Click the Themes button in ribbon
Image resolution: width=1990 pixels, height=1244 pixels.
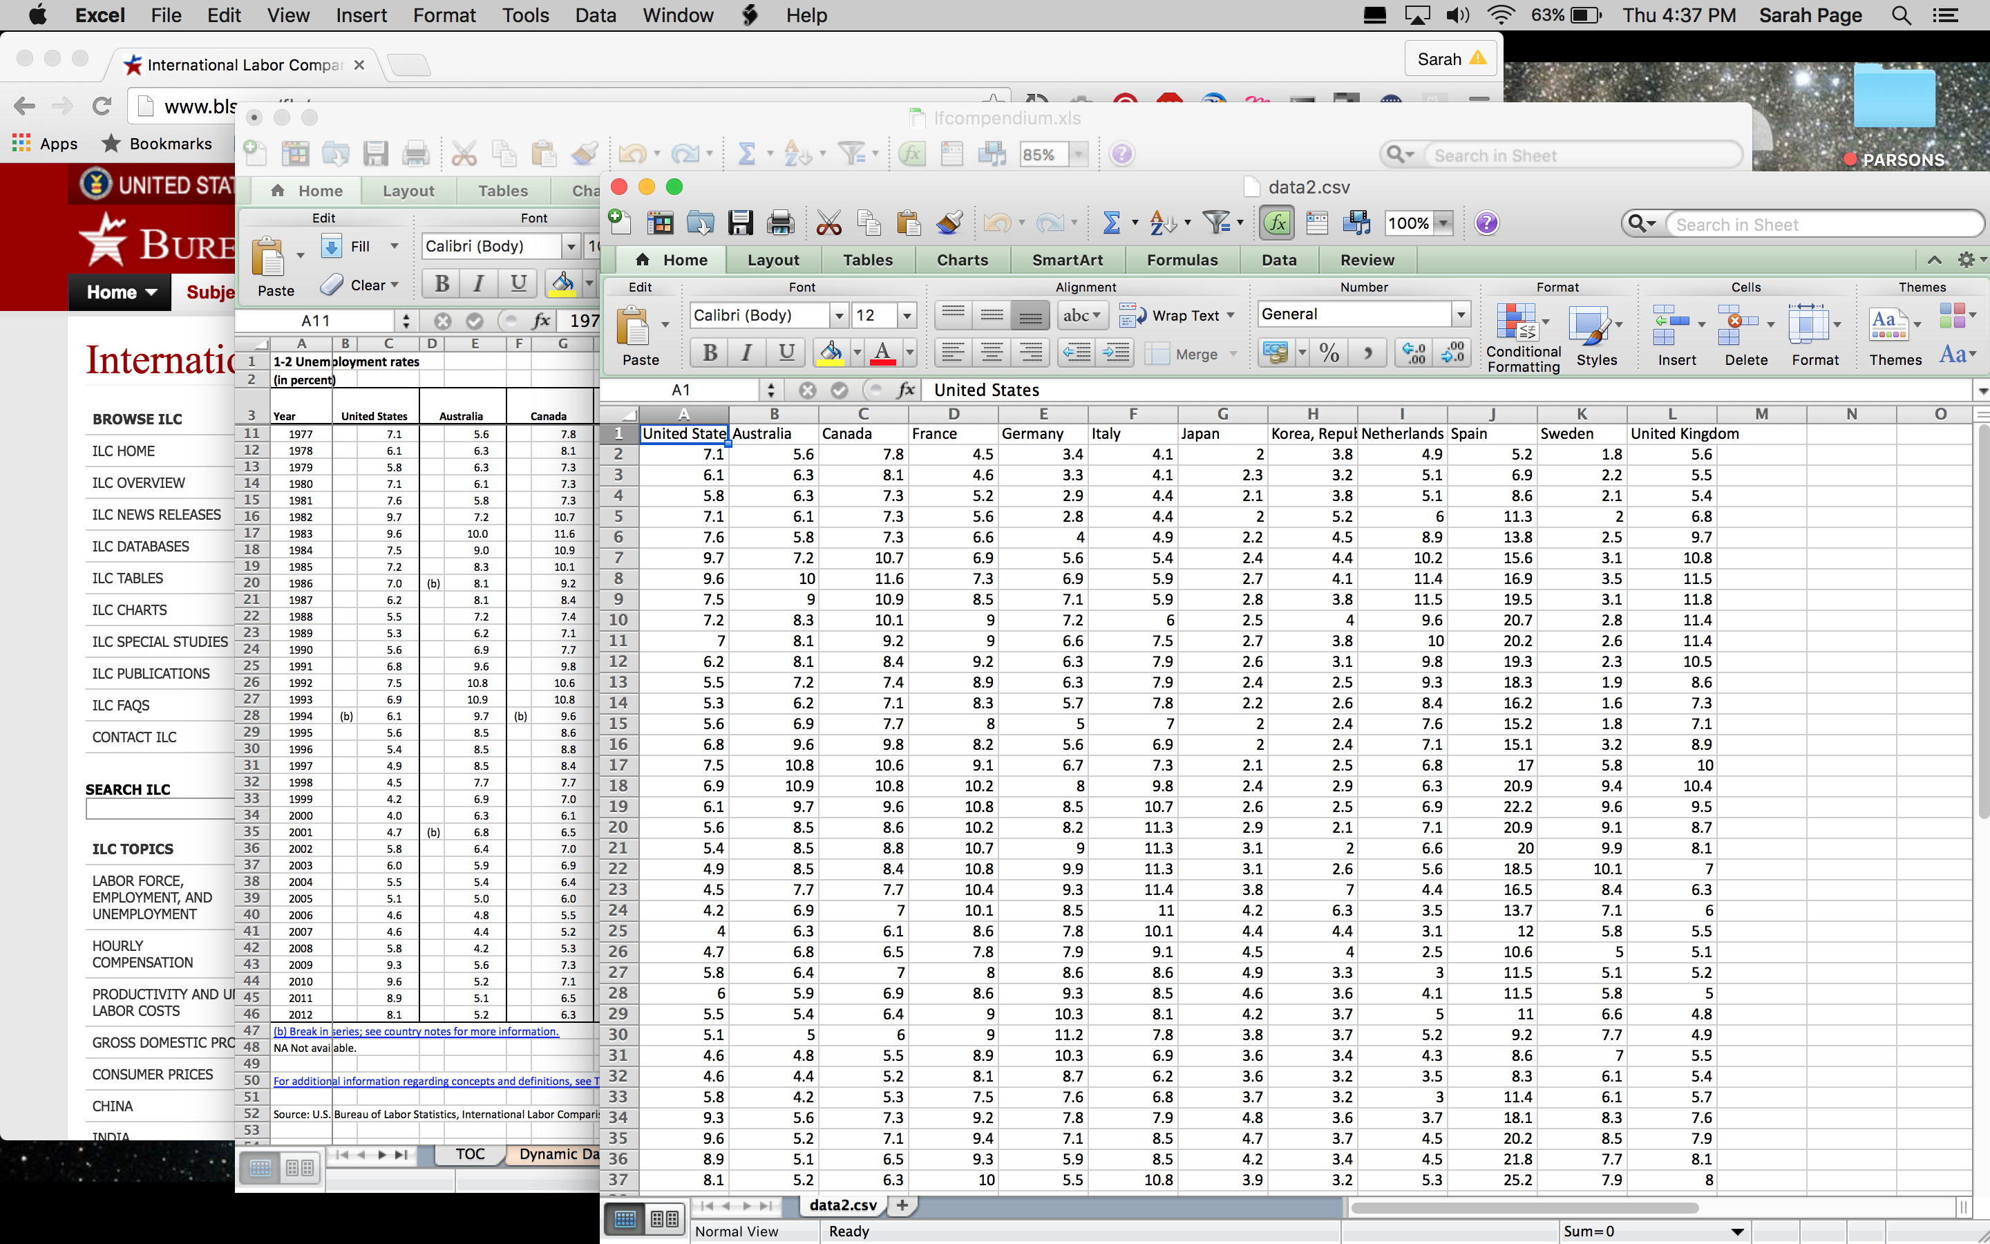coord(1895,336)
